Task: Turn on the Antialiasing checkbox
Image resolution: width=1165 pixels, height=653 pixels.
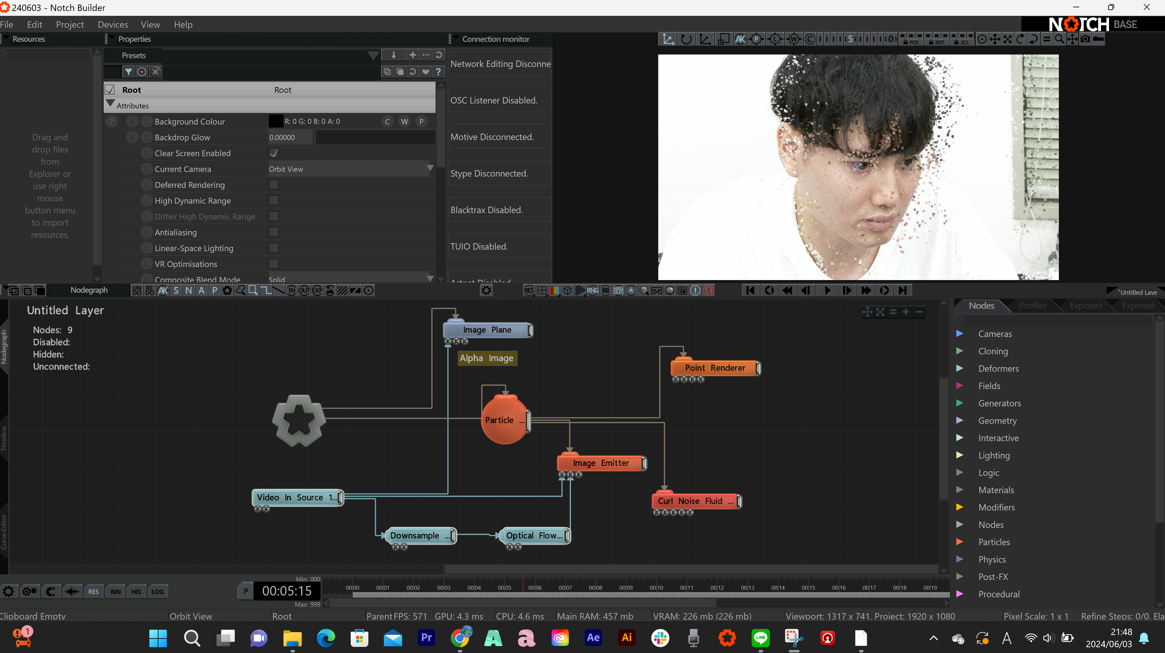Action: (x=274, y=232)
